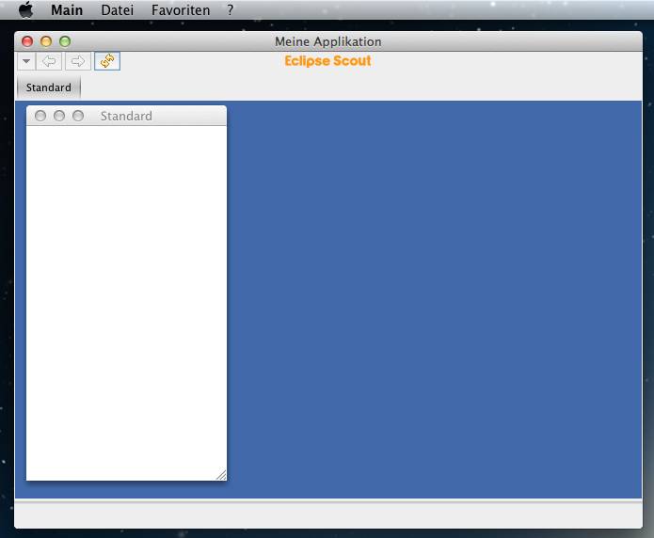Open the Apple menu

coord(25,9)
